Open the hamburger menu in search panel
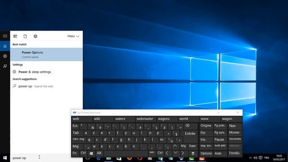 pyautogui.click(x=5, y=36)
